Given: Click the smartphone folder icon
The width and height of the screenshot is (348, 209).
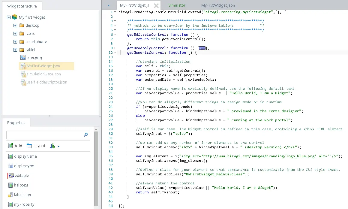Looking at the screenshot, I should coord(22,41).
